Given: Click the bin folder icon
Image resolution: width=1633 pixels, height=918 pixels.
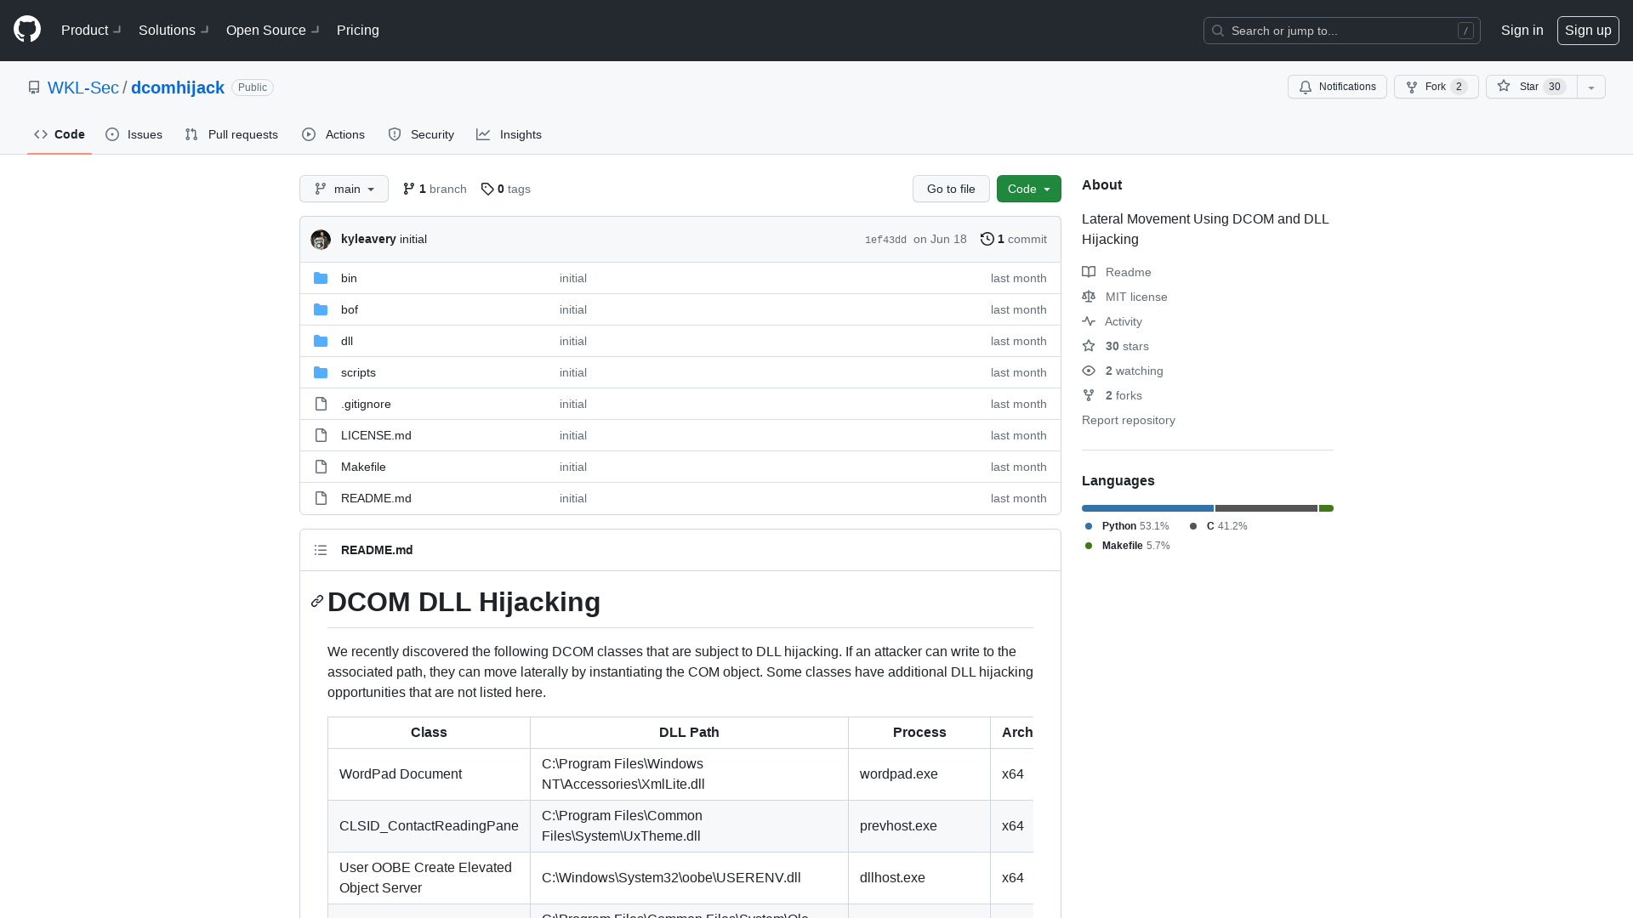Looking at the screenshot, I should pos(321,278).
